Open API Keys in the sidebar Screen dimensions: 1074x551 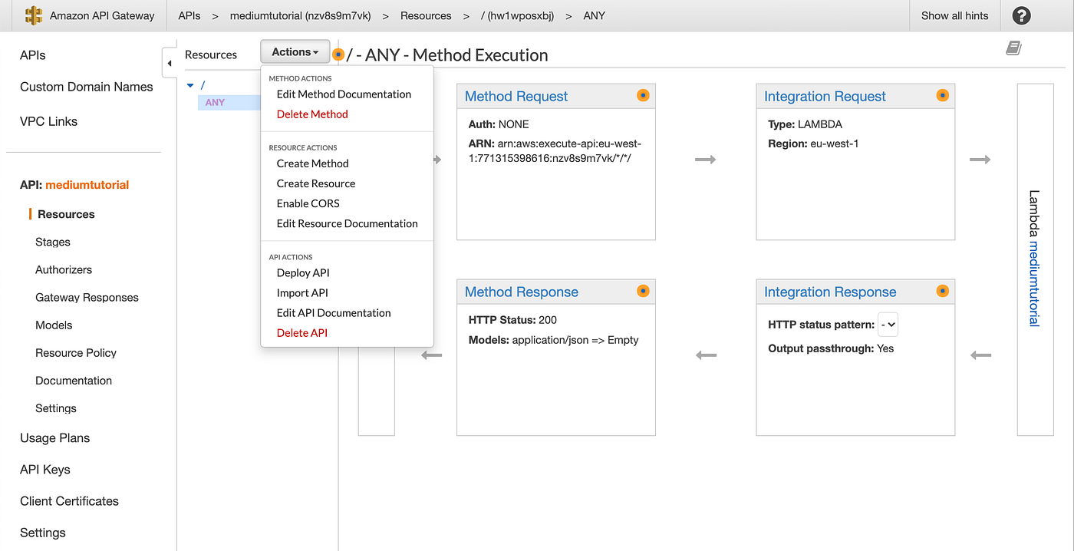(44, 469)
